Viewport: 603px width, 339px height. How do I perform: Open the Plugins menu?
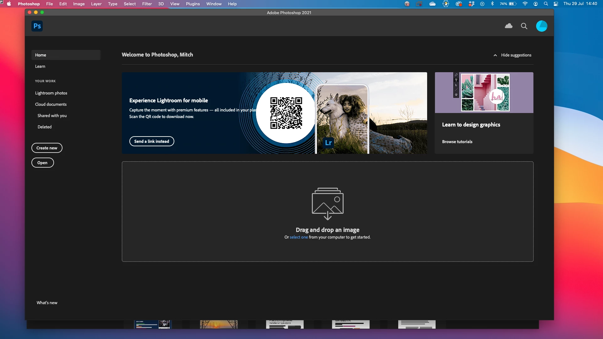193,4
